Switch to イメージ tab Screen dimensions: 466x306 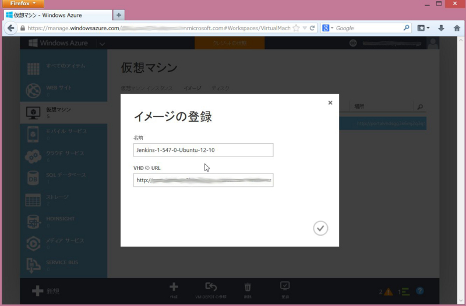point(192,88)
